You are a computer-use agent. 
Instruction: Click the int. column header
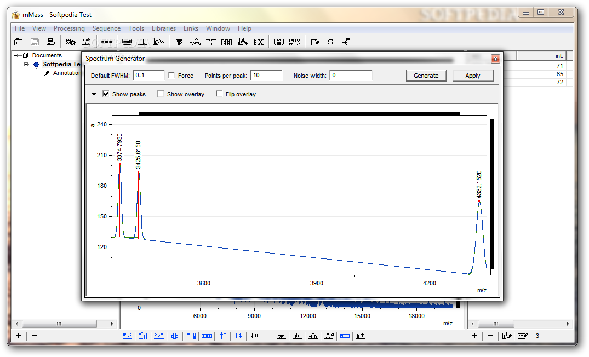point(542,56)
